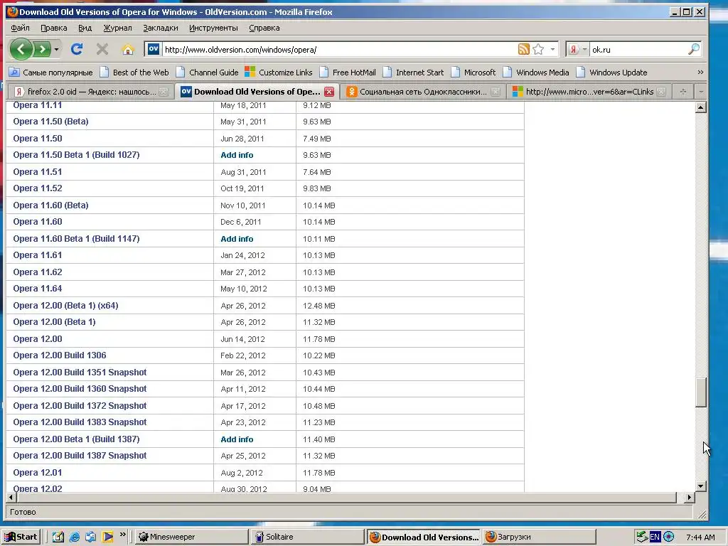Viewport: 728px width, 546px height.
Task: Open the Internet Start bookmark
Action: (x=413, y=73)
